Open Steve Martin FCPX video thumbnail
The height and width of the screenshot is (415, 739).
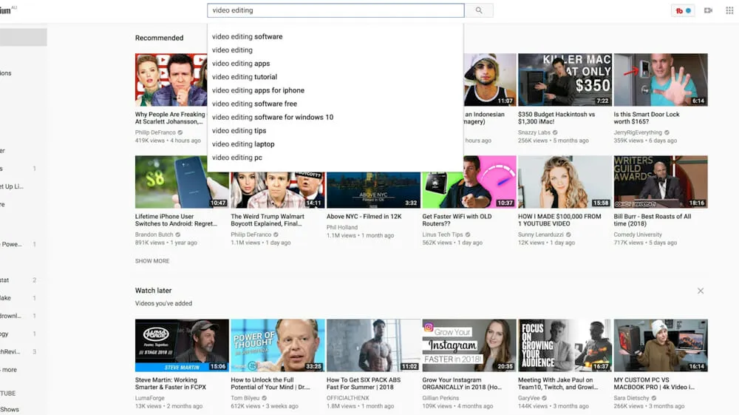182,345
